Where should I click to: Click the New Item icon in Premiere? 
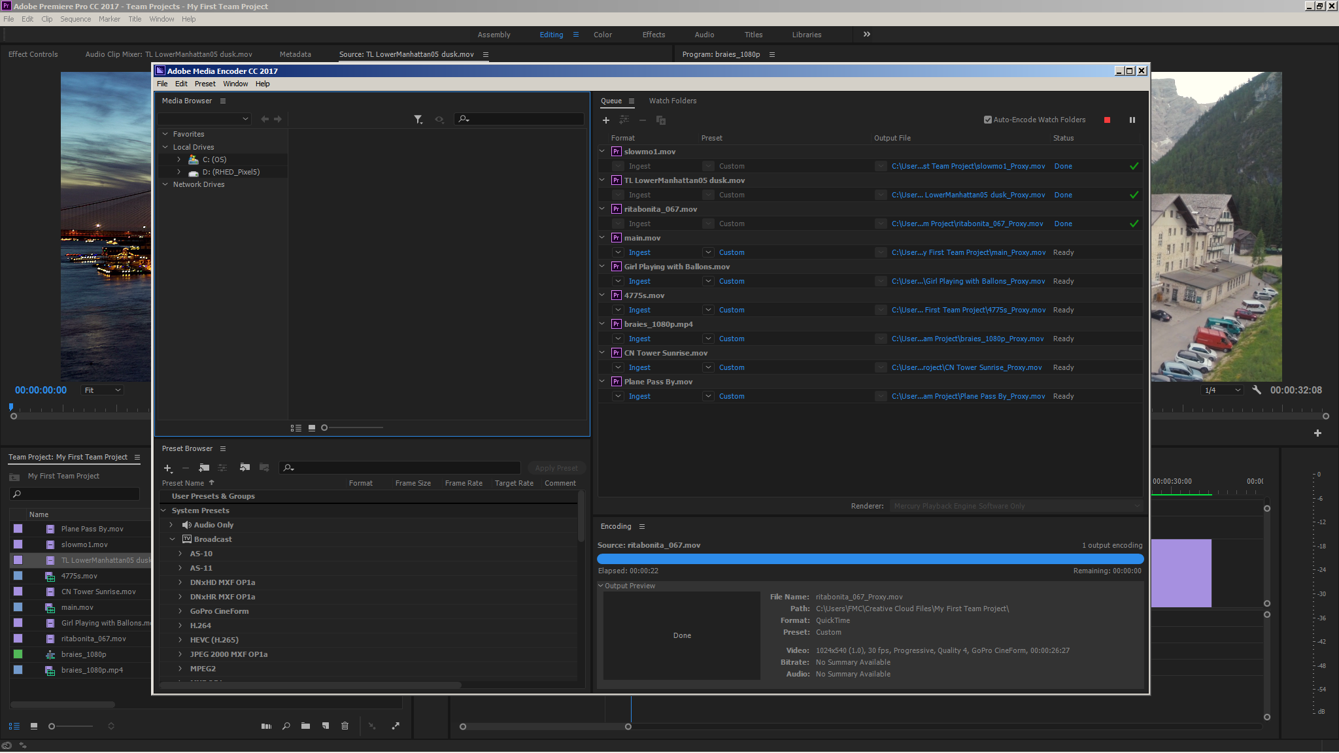(325, 726)
